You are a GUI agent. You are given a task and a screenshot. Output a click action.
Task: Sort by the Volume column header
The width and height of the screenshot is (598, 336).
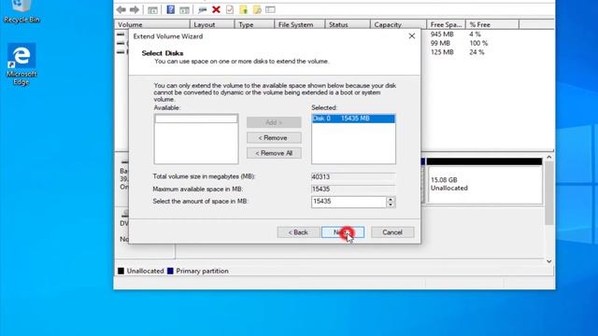(x=152, y=24)
